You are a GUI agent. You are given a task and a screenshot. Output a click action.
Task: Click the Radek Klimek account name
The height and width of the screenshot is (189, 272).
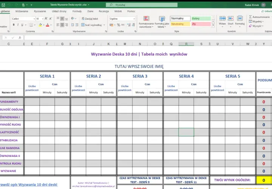(x=252, y=5)
